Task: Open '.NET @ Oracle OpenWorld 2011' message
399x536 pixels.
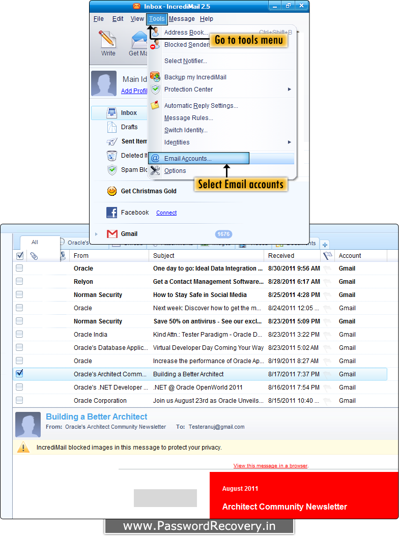Action: coord(198,388)
